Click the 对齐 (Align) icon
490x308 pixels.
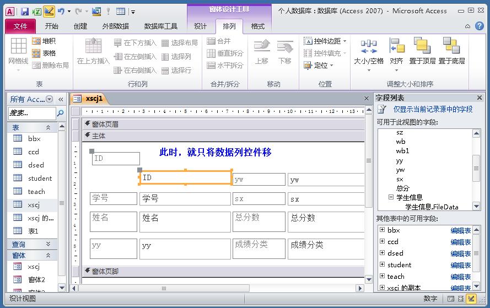[396, 51]
